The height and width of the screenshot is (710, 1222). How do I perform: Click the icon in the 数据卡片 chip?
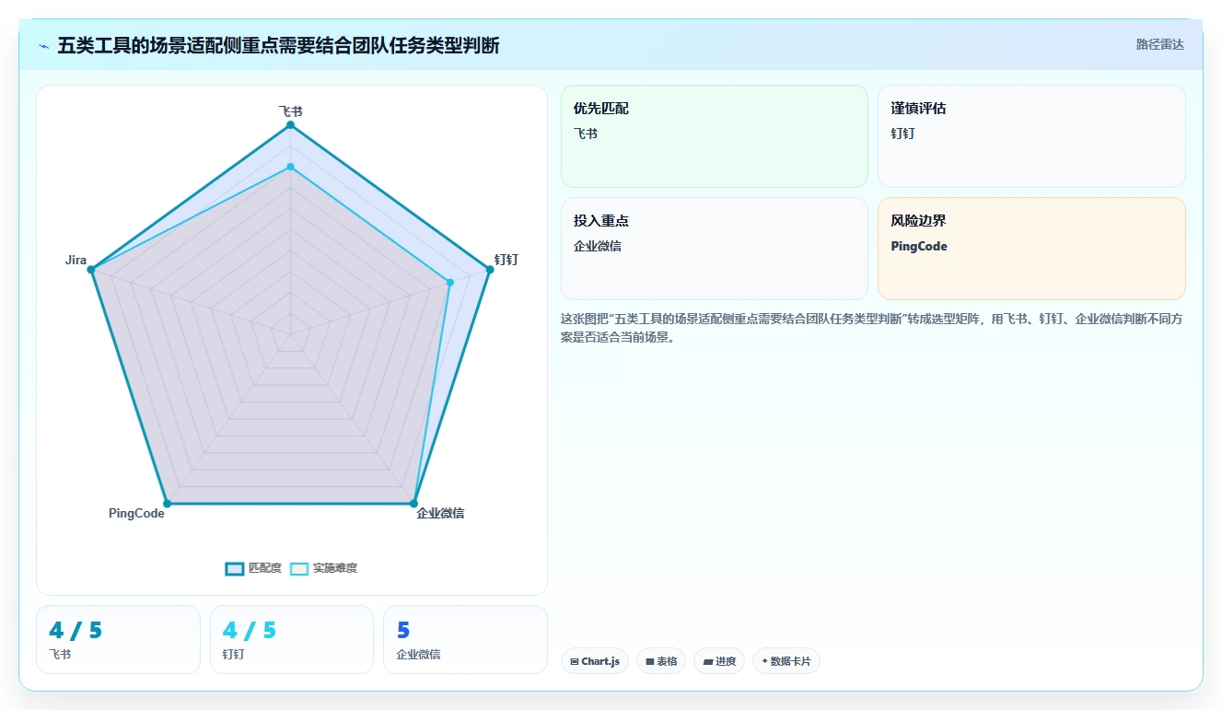click(764, 661)
